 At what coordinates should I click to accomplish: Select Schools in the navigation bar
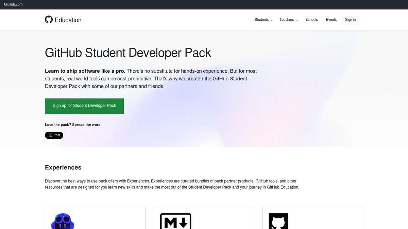click(x=311, y=20)
